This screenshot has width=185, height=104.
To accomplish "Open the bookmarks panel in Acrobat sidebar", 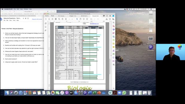I will [46, 27].
